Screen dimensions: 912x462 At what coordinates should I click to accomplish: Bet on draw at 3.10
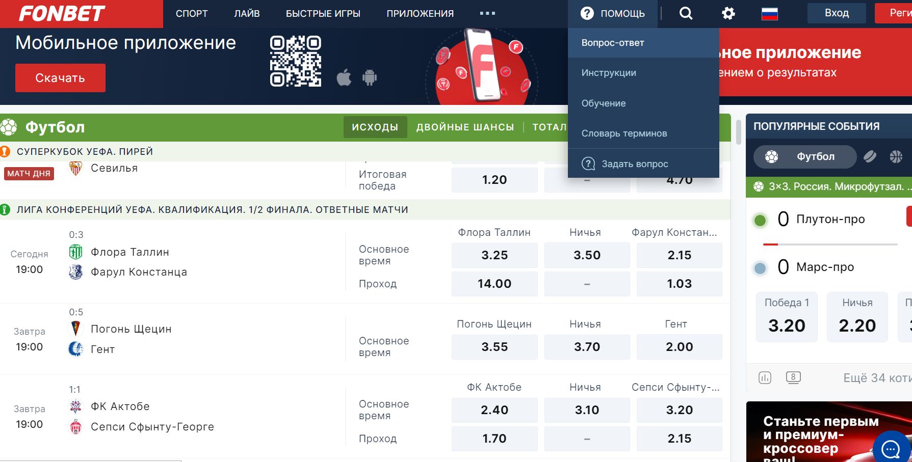click(587, 410)
